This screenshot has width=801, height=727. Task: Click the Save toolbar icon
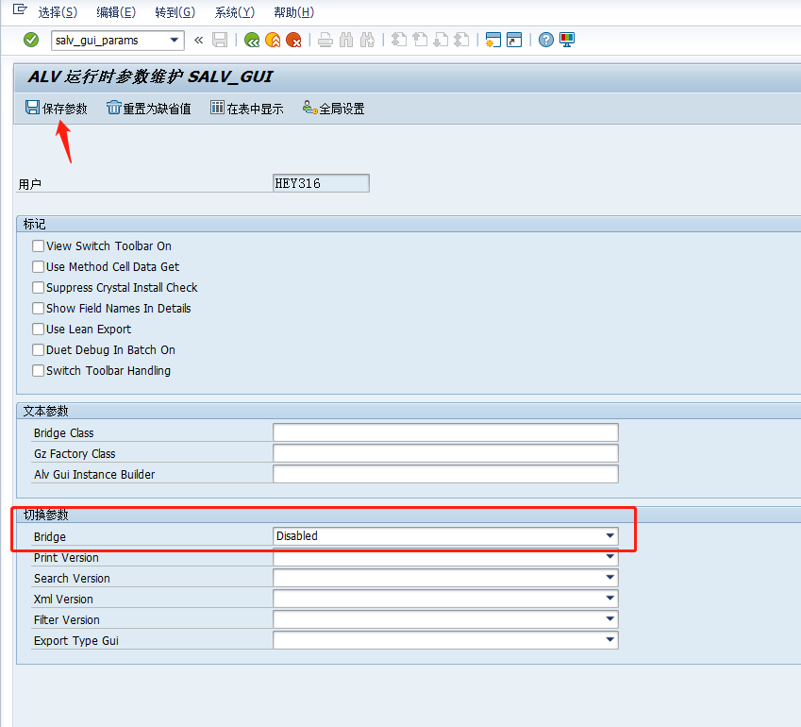coord(221,40)
